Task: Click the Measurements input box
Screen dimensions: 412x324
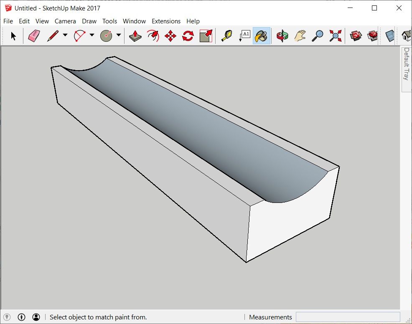Action: click(348, 317)
